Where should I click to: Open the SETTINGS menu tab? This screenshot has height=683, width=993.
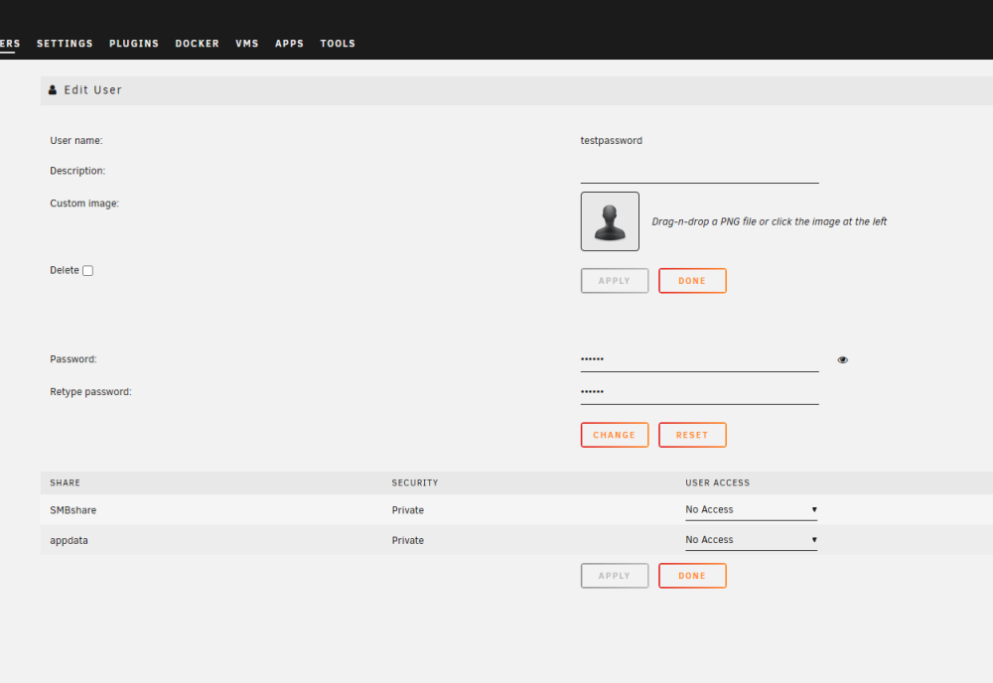(65, 44)
